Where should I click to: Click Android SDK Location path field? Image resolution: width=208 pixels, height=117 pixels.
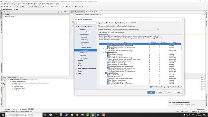click(134, 29)
